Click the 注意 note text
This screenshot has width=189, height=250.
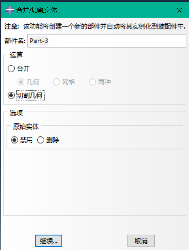[x=95, y=26]
